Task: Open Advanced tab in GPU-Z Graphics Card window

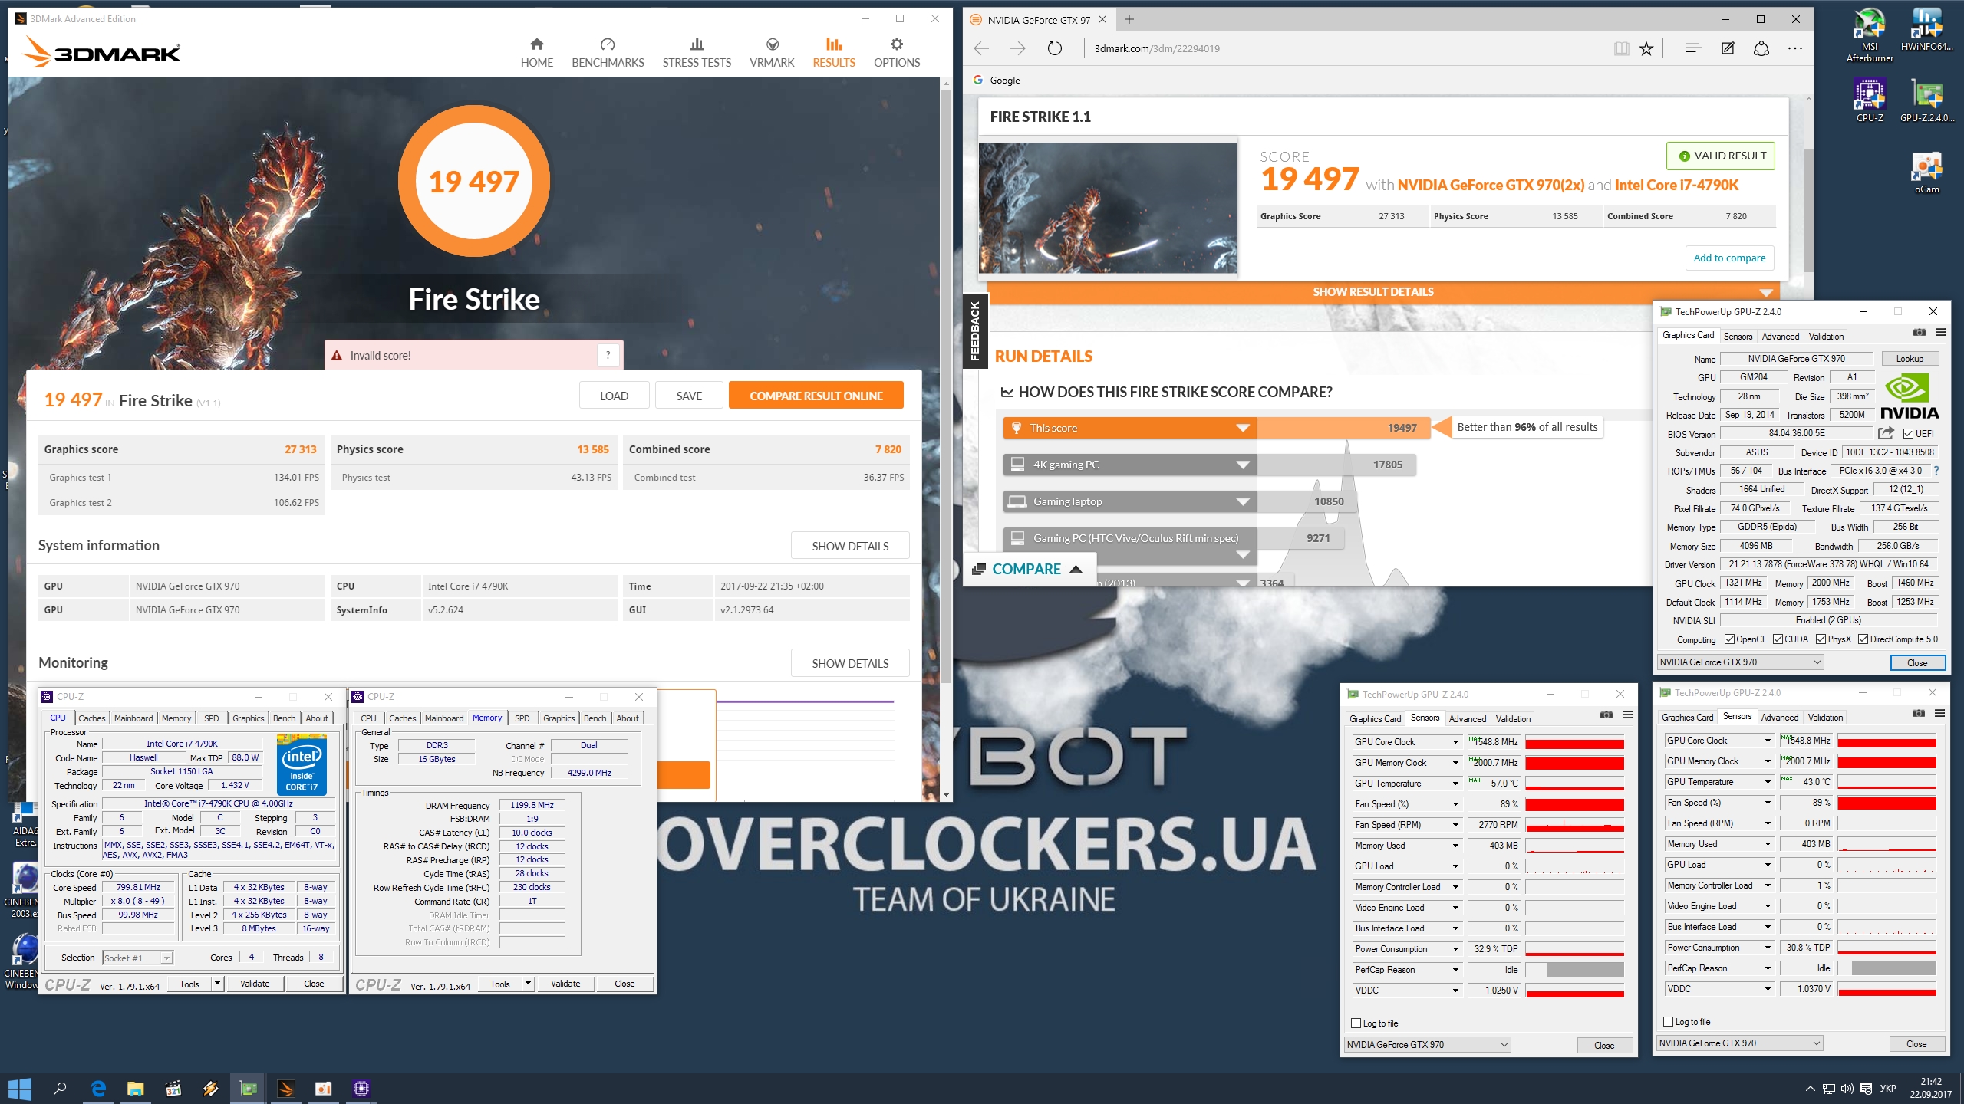Action: click(x=1780, y=336)
